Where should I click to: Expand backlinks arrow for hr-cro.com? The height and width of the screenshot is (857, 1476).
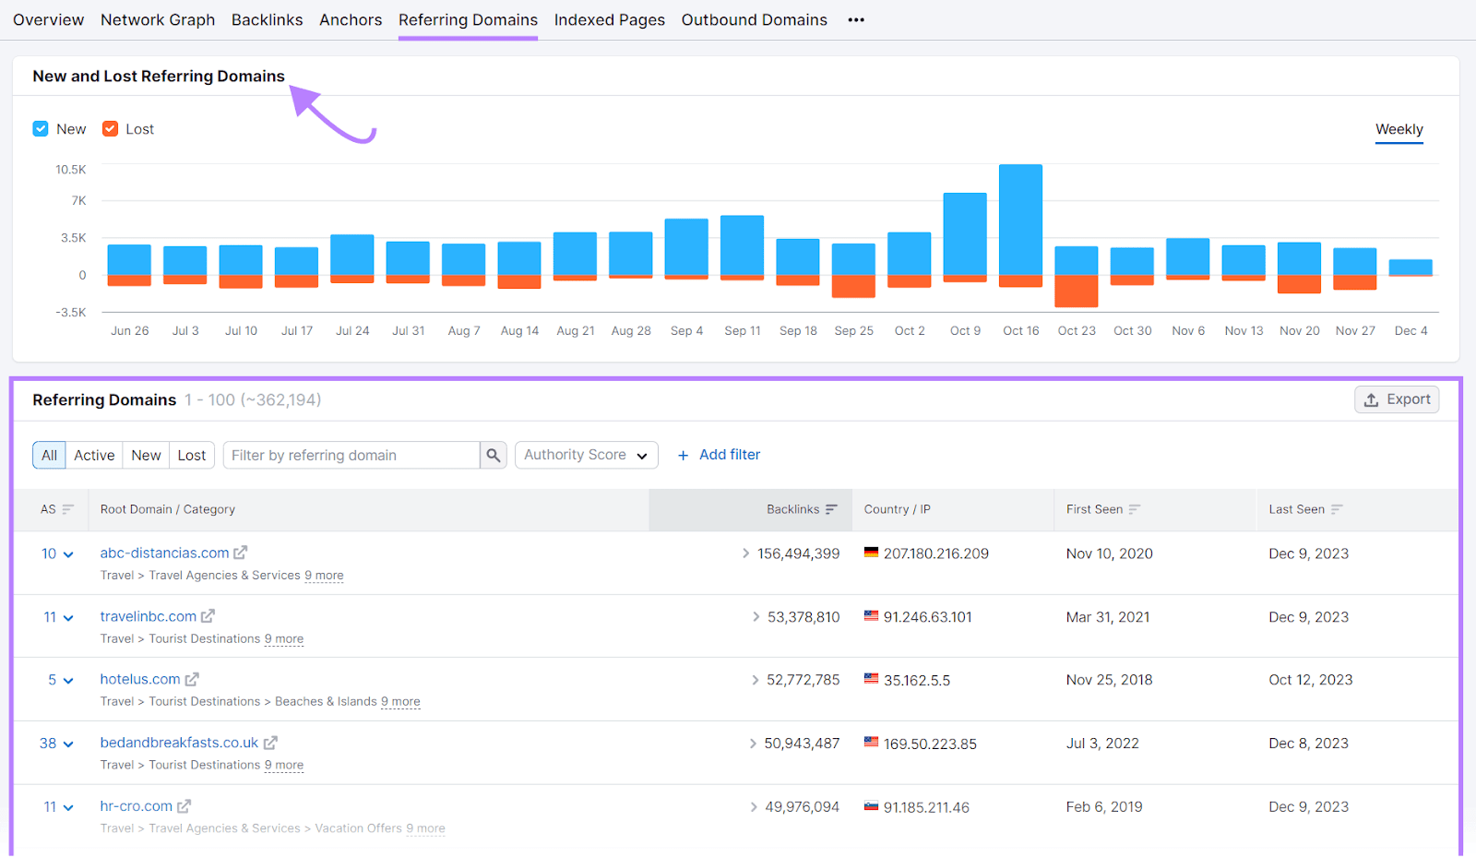(754, 807)
